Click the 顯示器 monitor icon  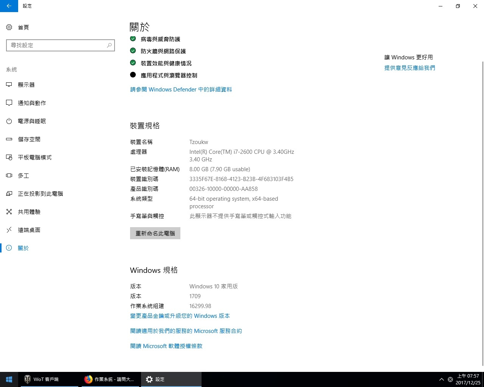tap(9, 85)
